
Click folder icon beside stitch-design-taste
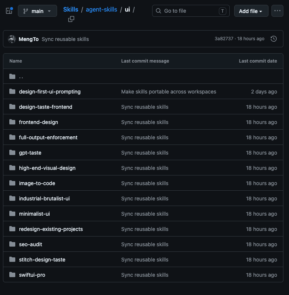pyautogui.click(x=12, y=260)
